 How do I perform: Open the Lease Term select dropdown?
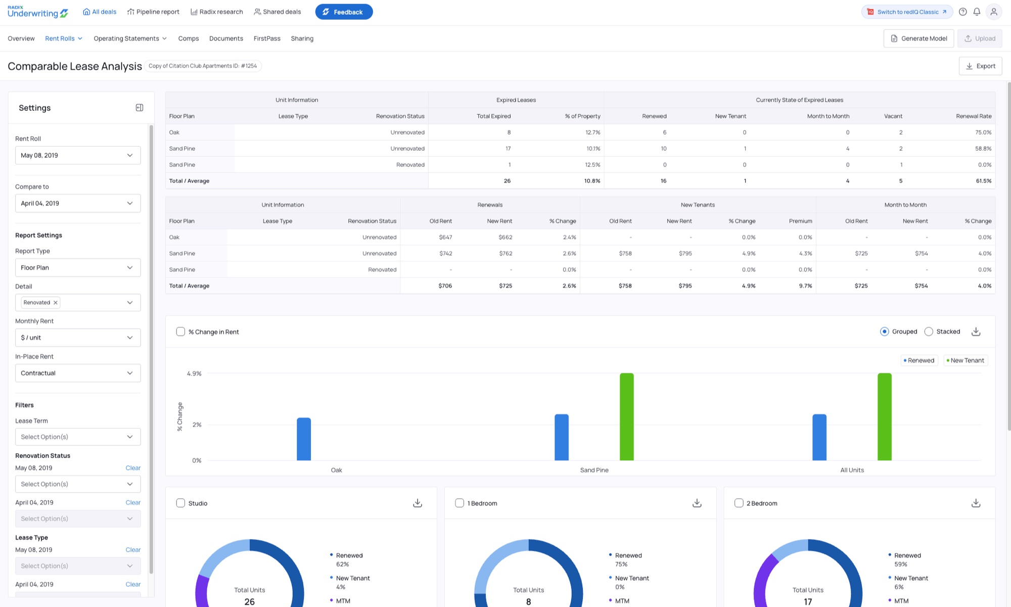[78, 437]
